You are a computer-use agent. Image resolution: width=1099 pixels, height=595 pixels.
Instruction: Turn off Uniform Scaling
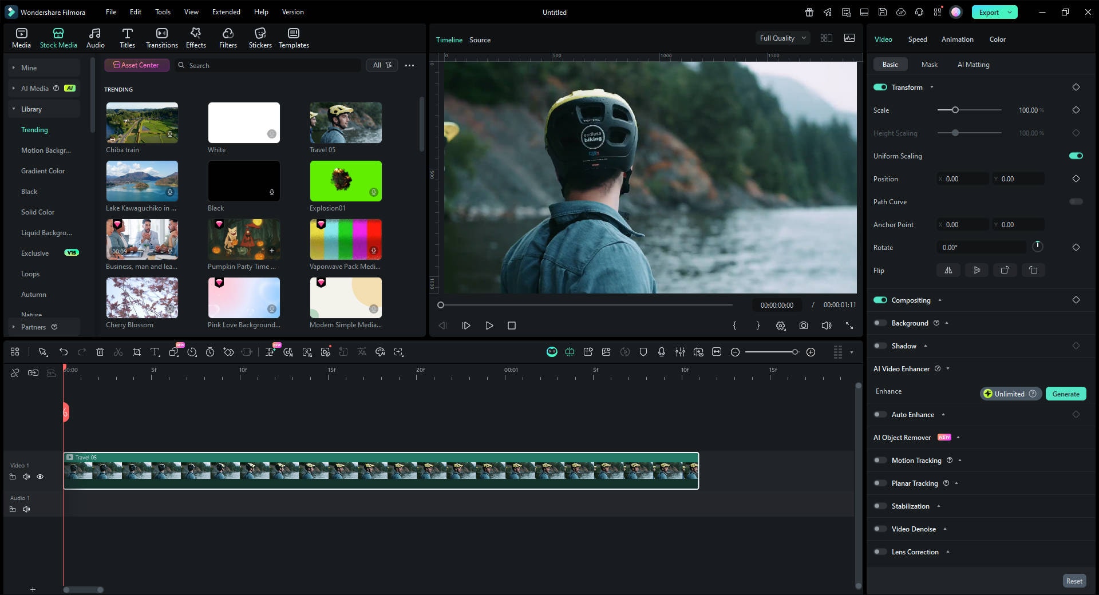coord(1075,156)
